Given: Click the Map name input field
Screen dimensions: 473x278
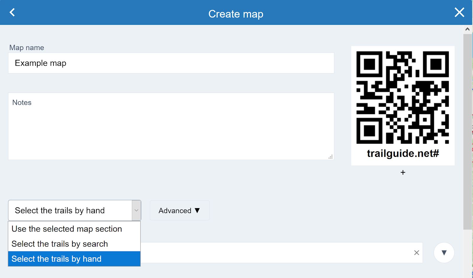Looking at the screenshot, I should [171, 63].
